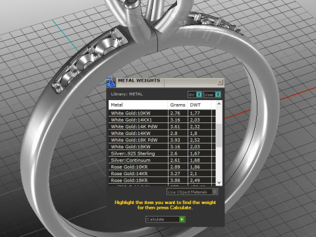Click the 1,67 DWT value
The height and width of the screenshot is (237, 316).
195,153
